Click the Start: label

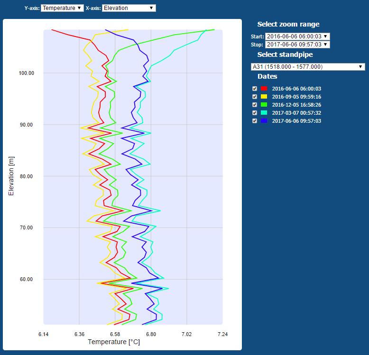[258, 36]
